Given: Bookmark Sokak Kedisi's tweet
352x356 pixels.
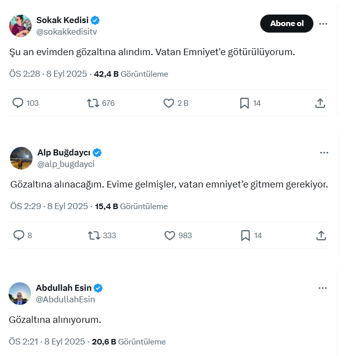Looking at the screenshot, I should [x=244, y=103].
